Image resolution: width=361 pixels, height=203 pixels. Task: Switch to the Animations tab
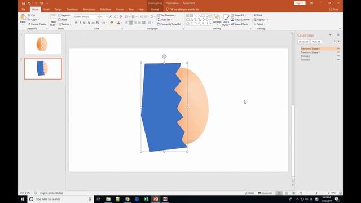point(89,10)
